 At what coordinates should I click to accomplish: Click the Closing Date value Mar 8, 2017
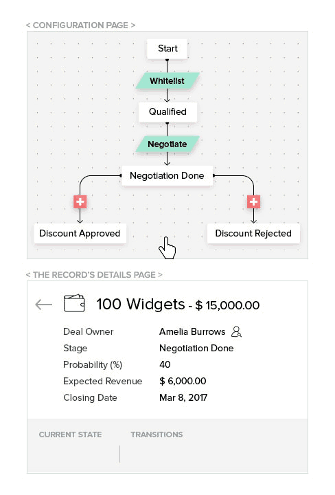(x=183, y=397)
